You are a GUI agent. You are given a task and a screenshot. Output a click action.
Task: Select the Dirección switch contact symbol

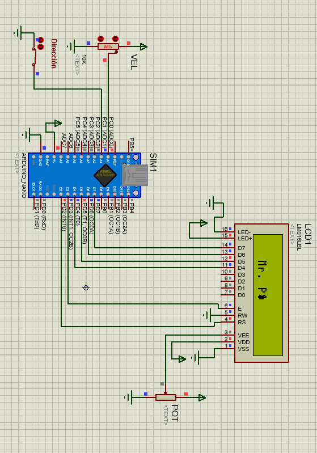[x=34, y=57]
